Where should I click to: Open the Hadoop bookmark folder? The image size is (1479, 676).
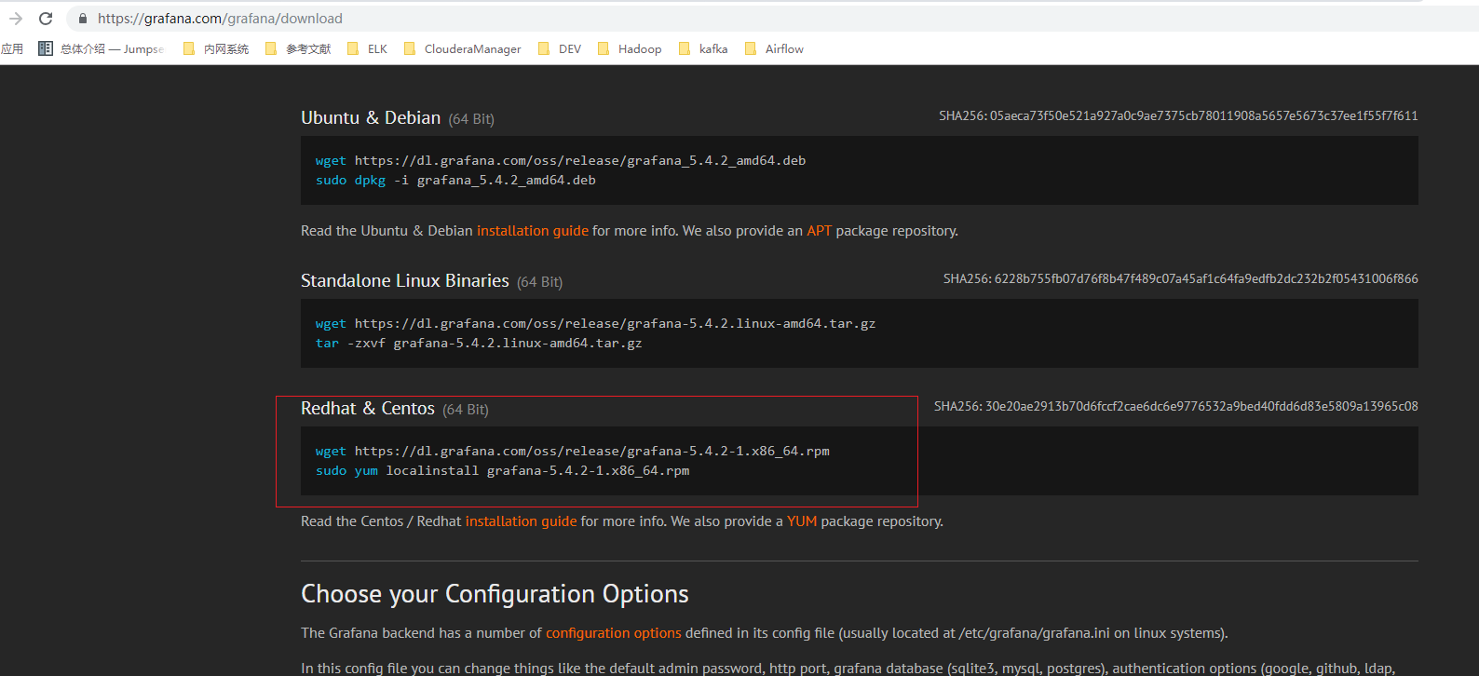(630, 49)
